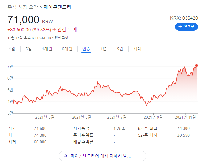Click the 3만 y-axis label
Image resolution: width=220 pixels, height=168 pixels.
pos(10,113)
